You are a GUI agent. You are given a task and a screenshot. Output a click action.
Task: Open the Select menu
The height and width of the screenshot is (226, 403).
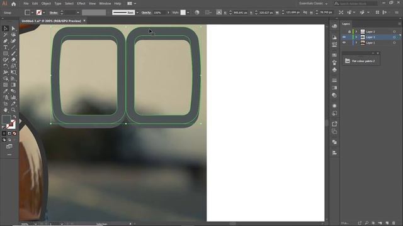coord(69,4)
